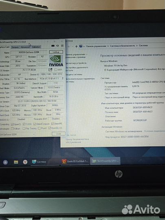Click the Digital Signature WHQL value

(x=55, y=105)
